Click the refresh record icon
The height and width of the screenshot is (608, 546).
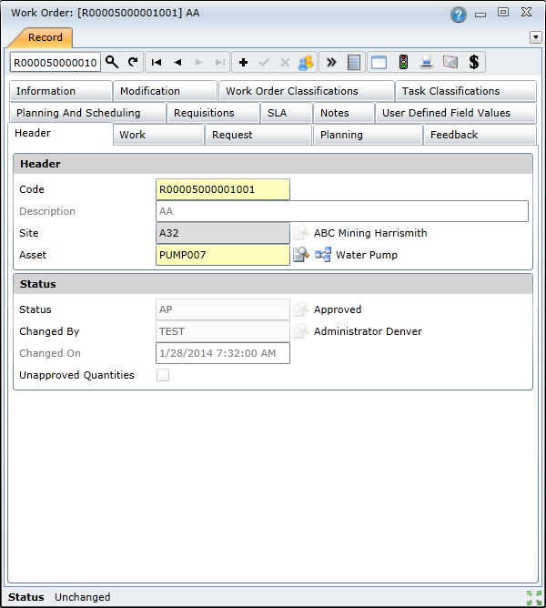click(x=133, y=62)
